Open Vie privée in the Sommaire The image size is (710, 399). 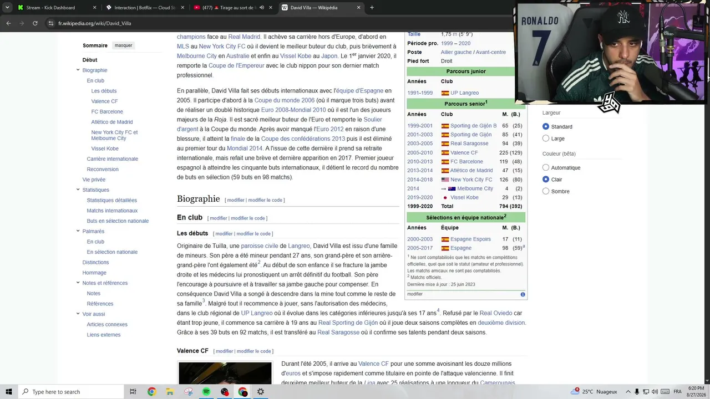click(94, 180)
